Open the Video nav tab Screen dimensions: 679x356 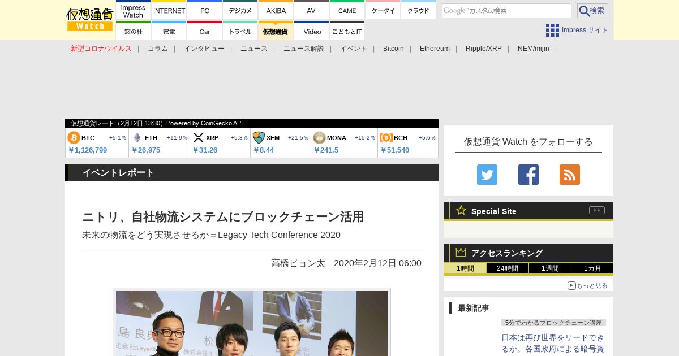pos(311,32)
